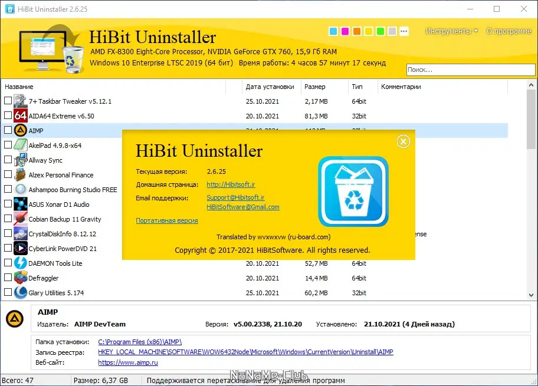The width and height of the screenshot is (538, 386).
Task: Select the Alzex Personal Finance checkbox
Action: [8, 174]
